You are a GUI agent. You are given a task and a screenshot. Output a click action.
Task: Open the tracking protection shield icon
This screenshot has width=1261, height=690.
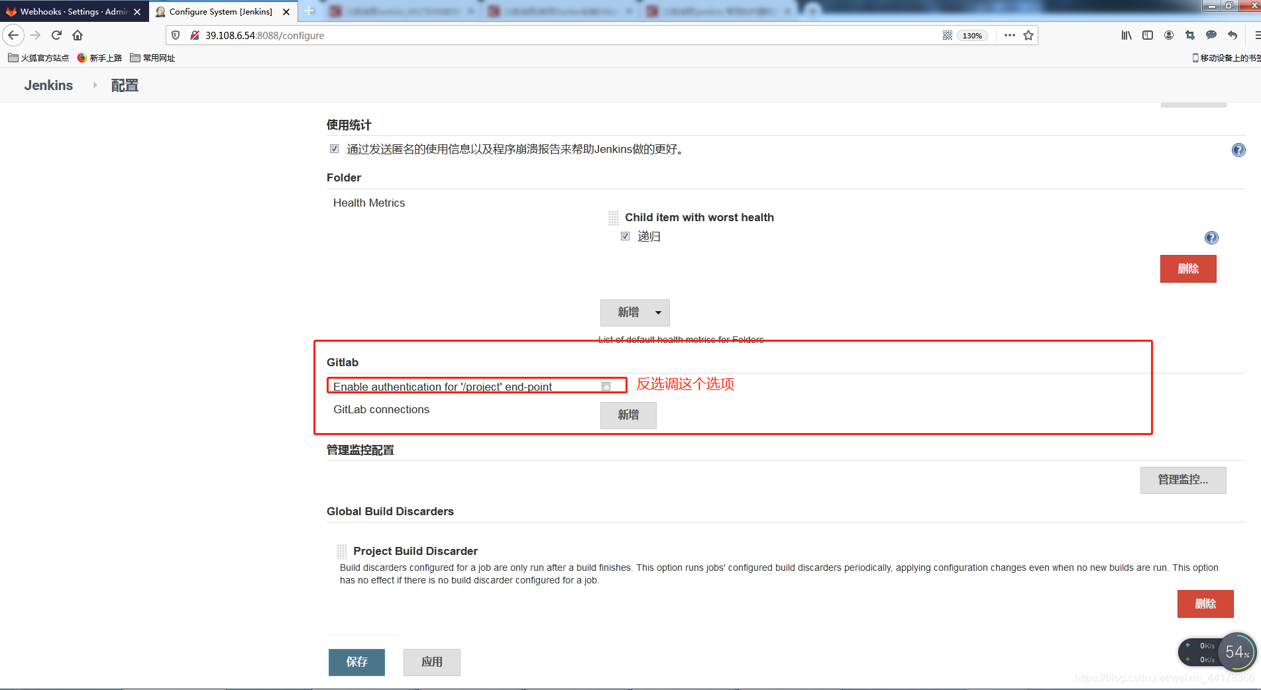point(176,35)
